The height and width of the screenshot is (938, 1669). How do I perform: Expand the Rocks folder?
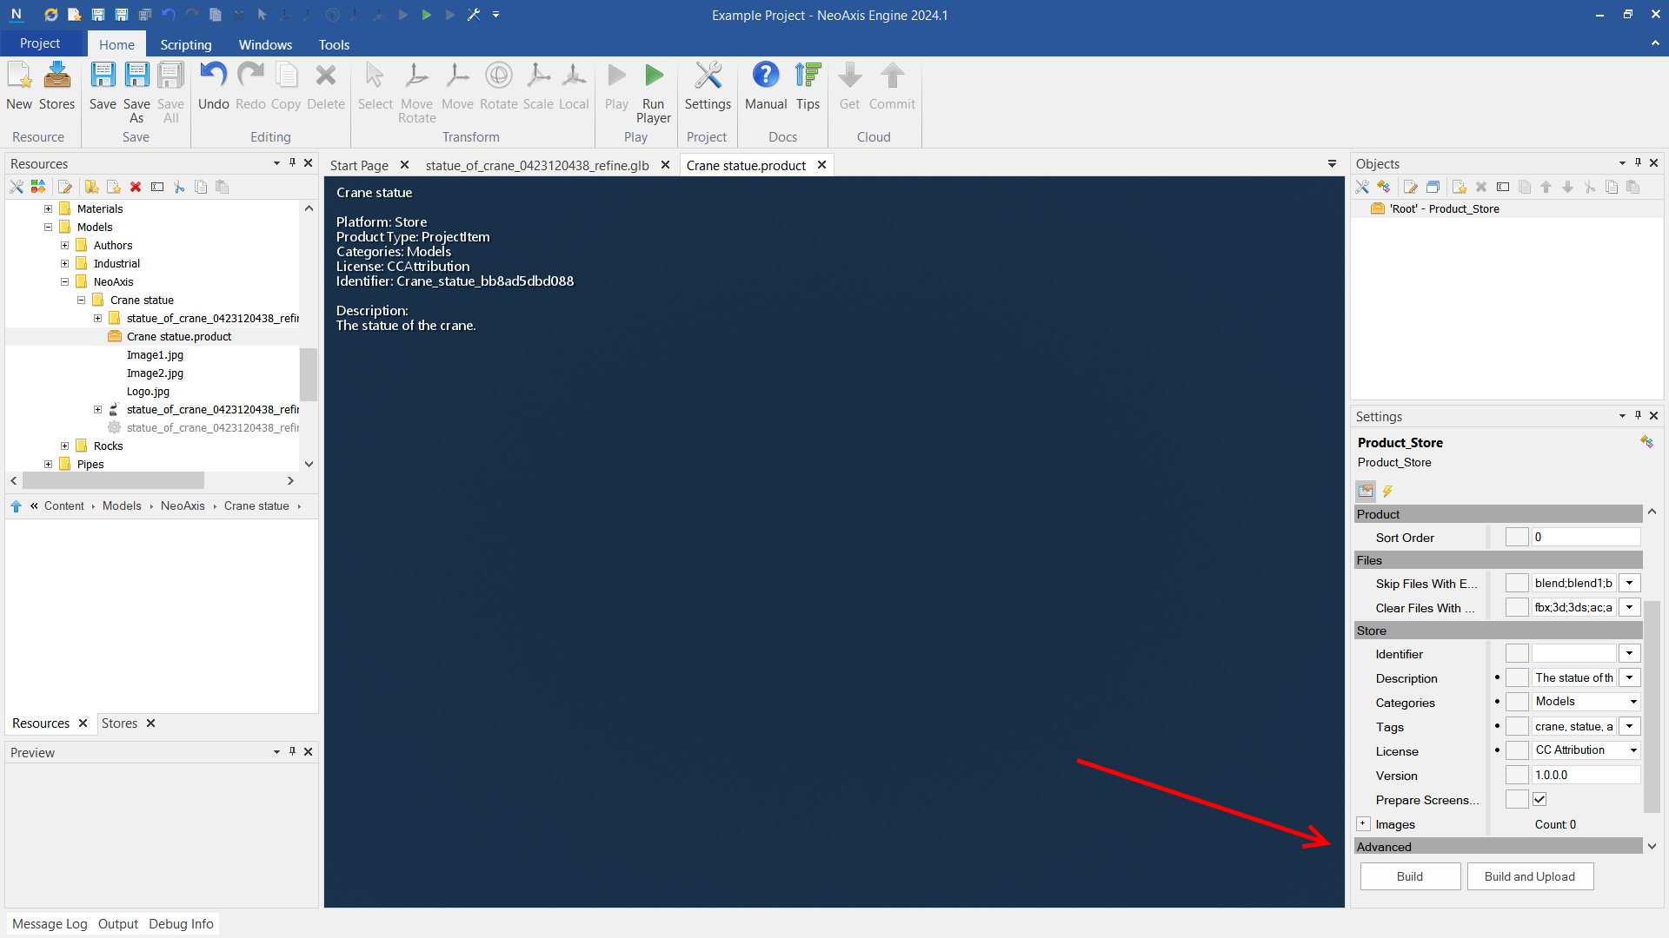point(64,446)
